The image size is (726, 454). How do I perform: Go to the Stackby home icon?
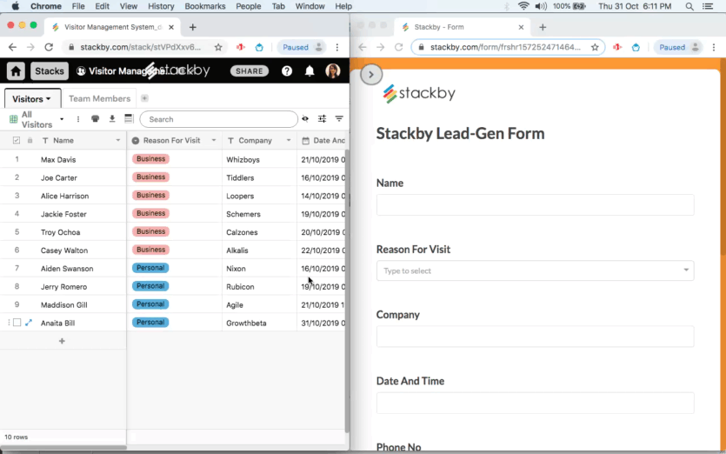[x=16, y=70]
